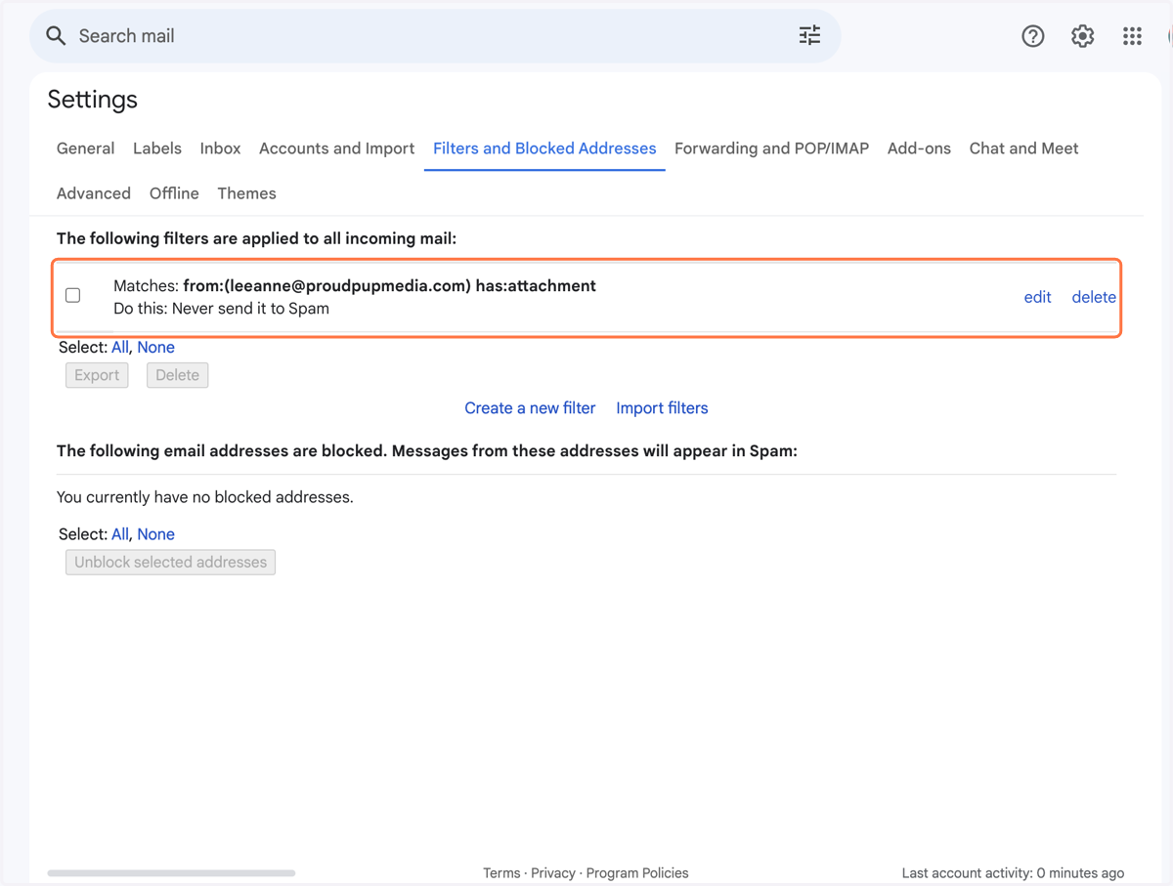The height and width of the screenshot is (886, 1173).
Task: Open the Forwarding and POP/IMAP tab
Action: [771, 148]
